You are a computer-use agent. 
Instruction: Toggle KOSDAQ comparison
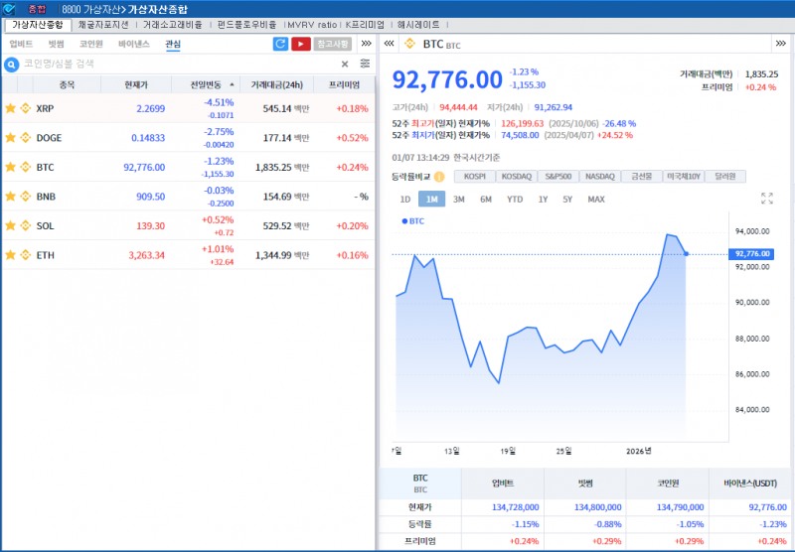coord(516,177)
